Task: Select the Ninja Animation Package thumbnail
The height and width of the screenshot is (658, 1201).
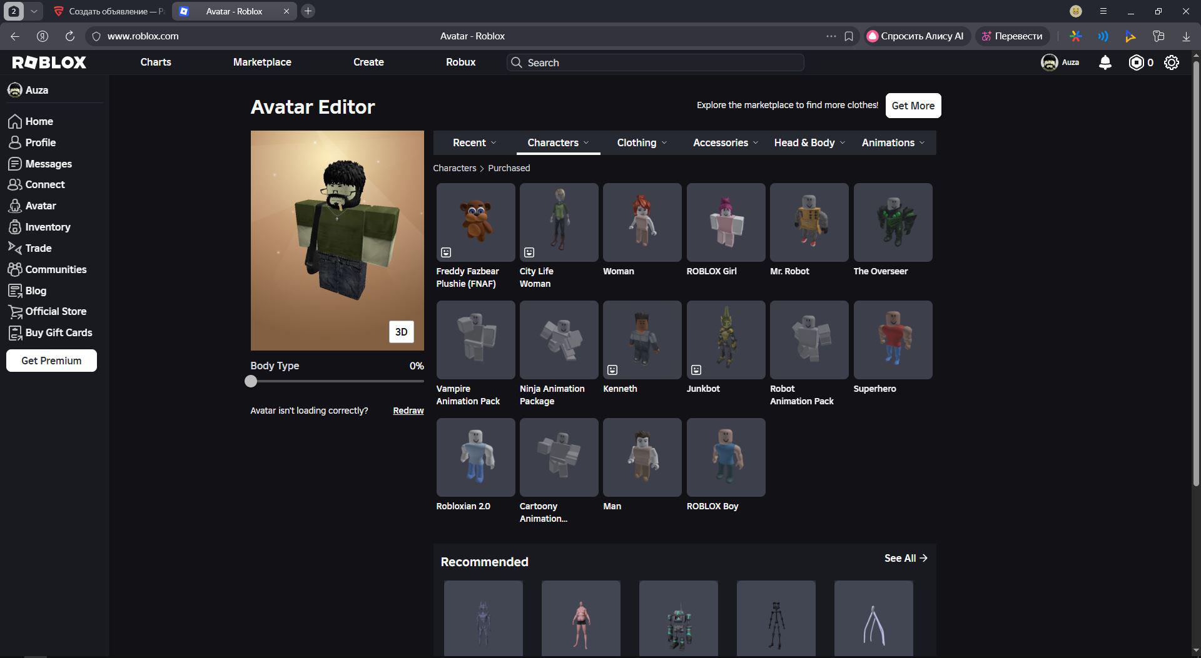Action: pyautogui.click(x=559, y=340)
